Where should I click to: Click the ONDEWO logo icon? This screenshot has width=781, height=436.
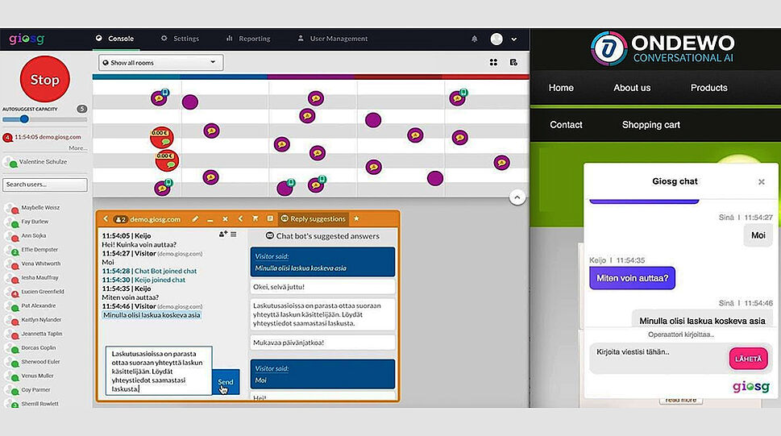pos(609,49)
